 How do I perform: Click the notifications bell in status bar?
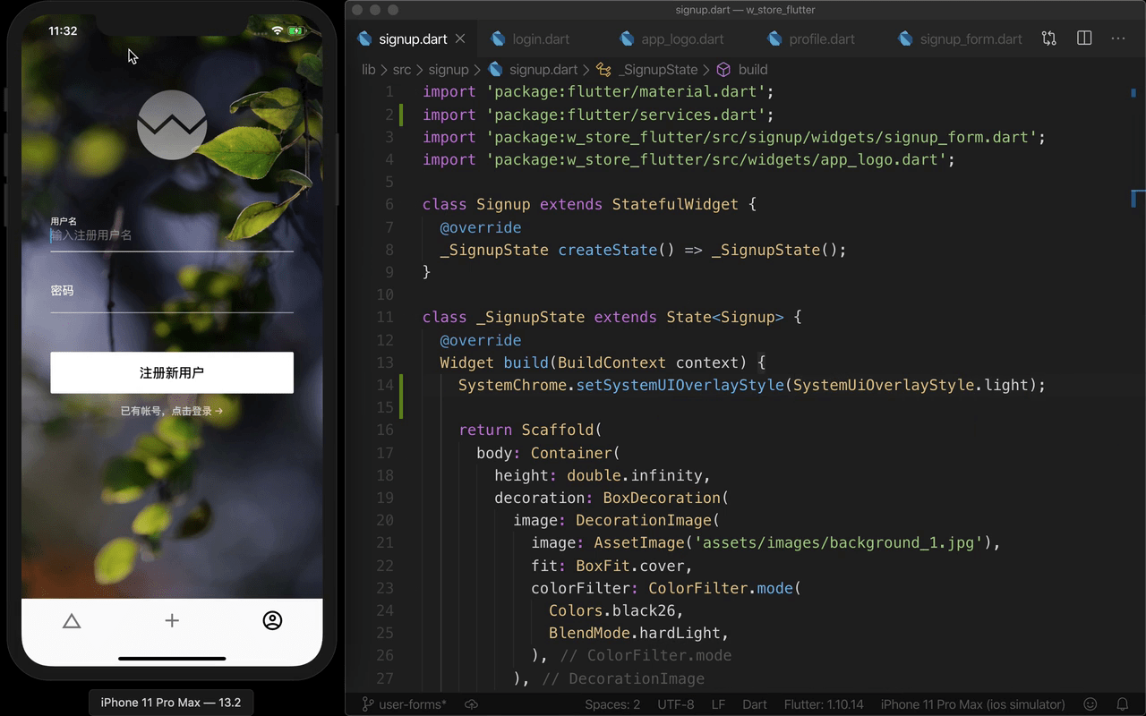1122,704
